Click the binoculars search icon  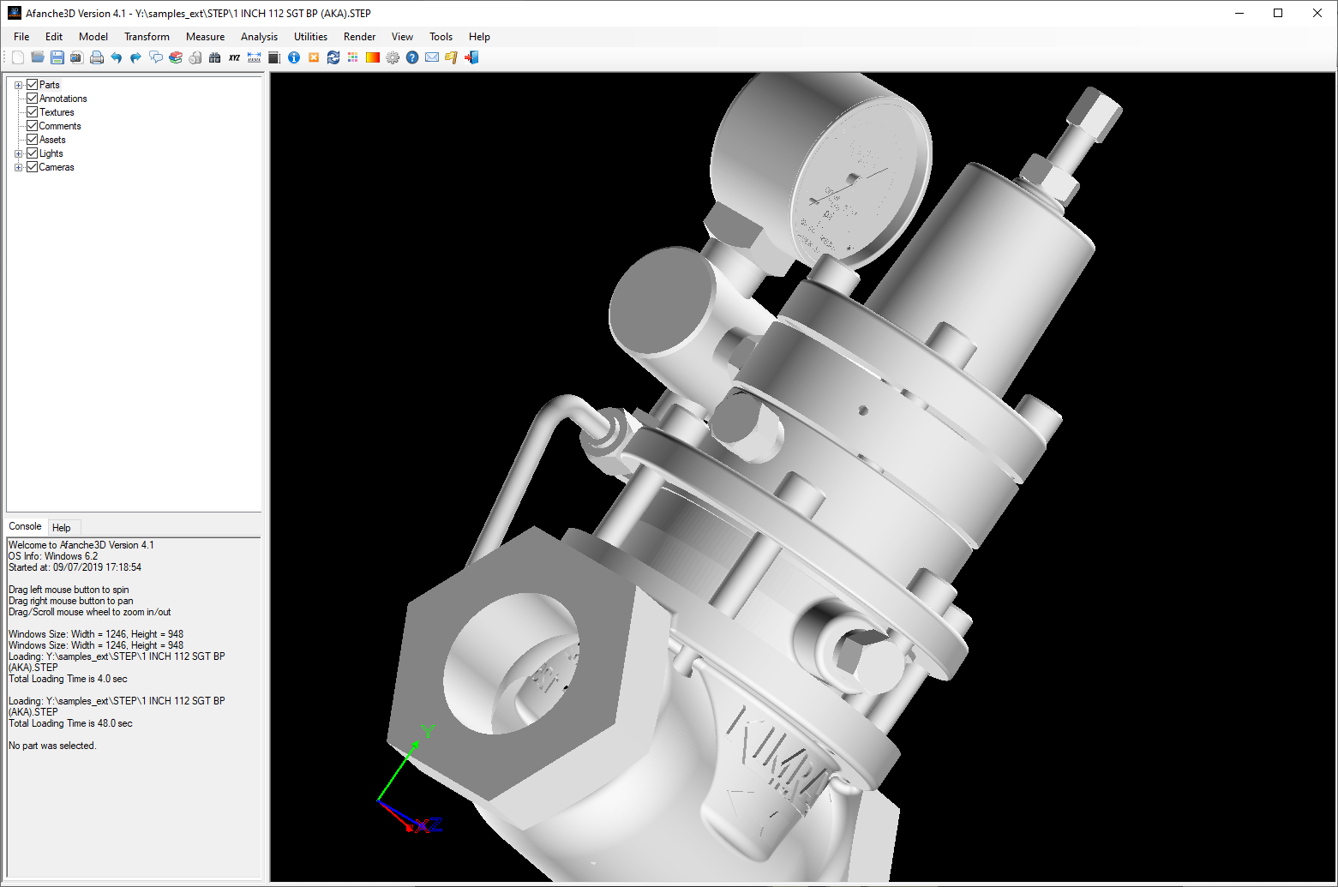[x=214, y=57]
